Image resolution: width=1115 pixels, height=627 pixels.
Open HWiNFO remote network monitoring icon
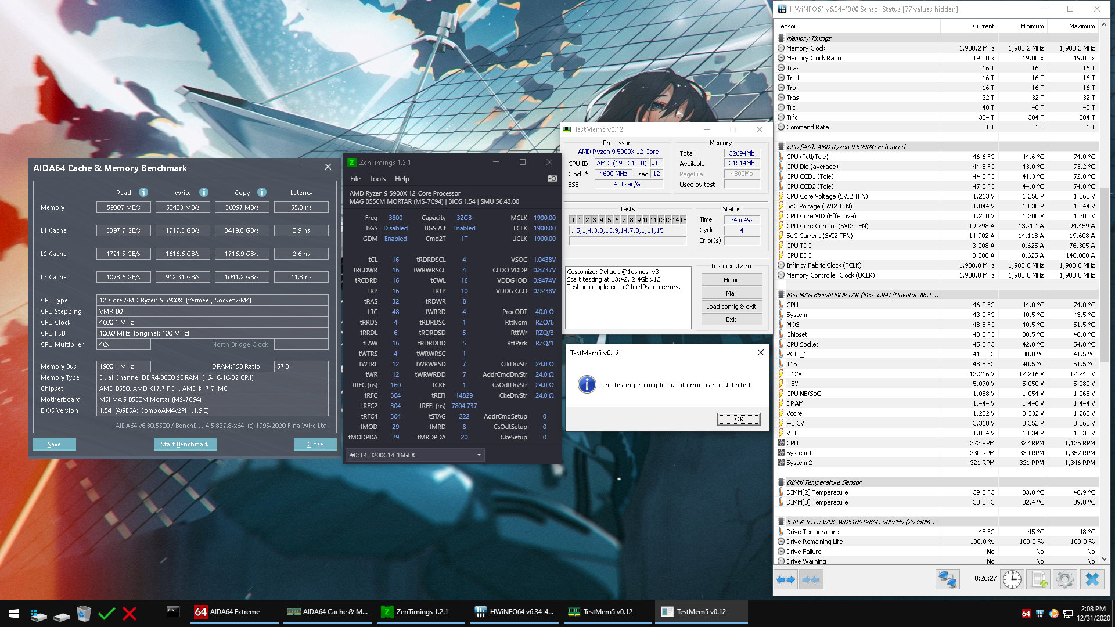point(947,579)
